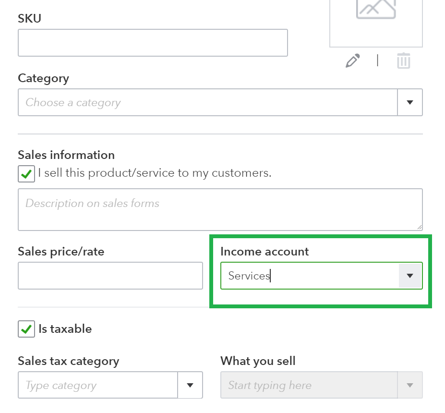Viewport: 445px width, 413px height.
Task: Click the trash icon to remove product image
Action: pyautogui.click(x=403, y=61)
